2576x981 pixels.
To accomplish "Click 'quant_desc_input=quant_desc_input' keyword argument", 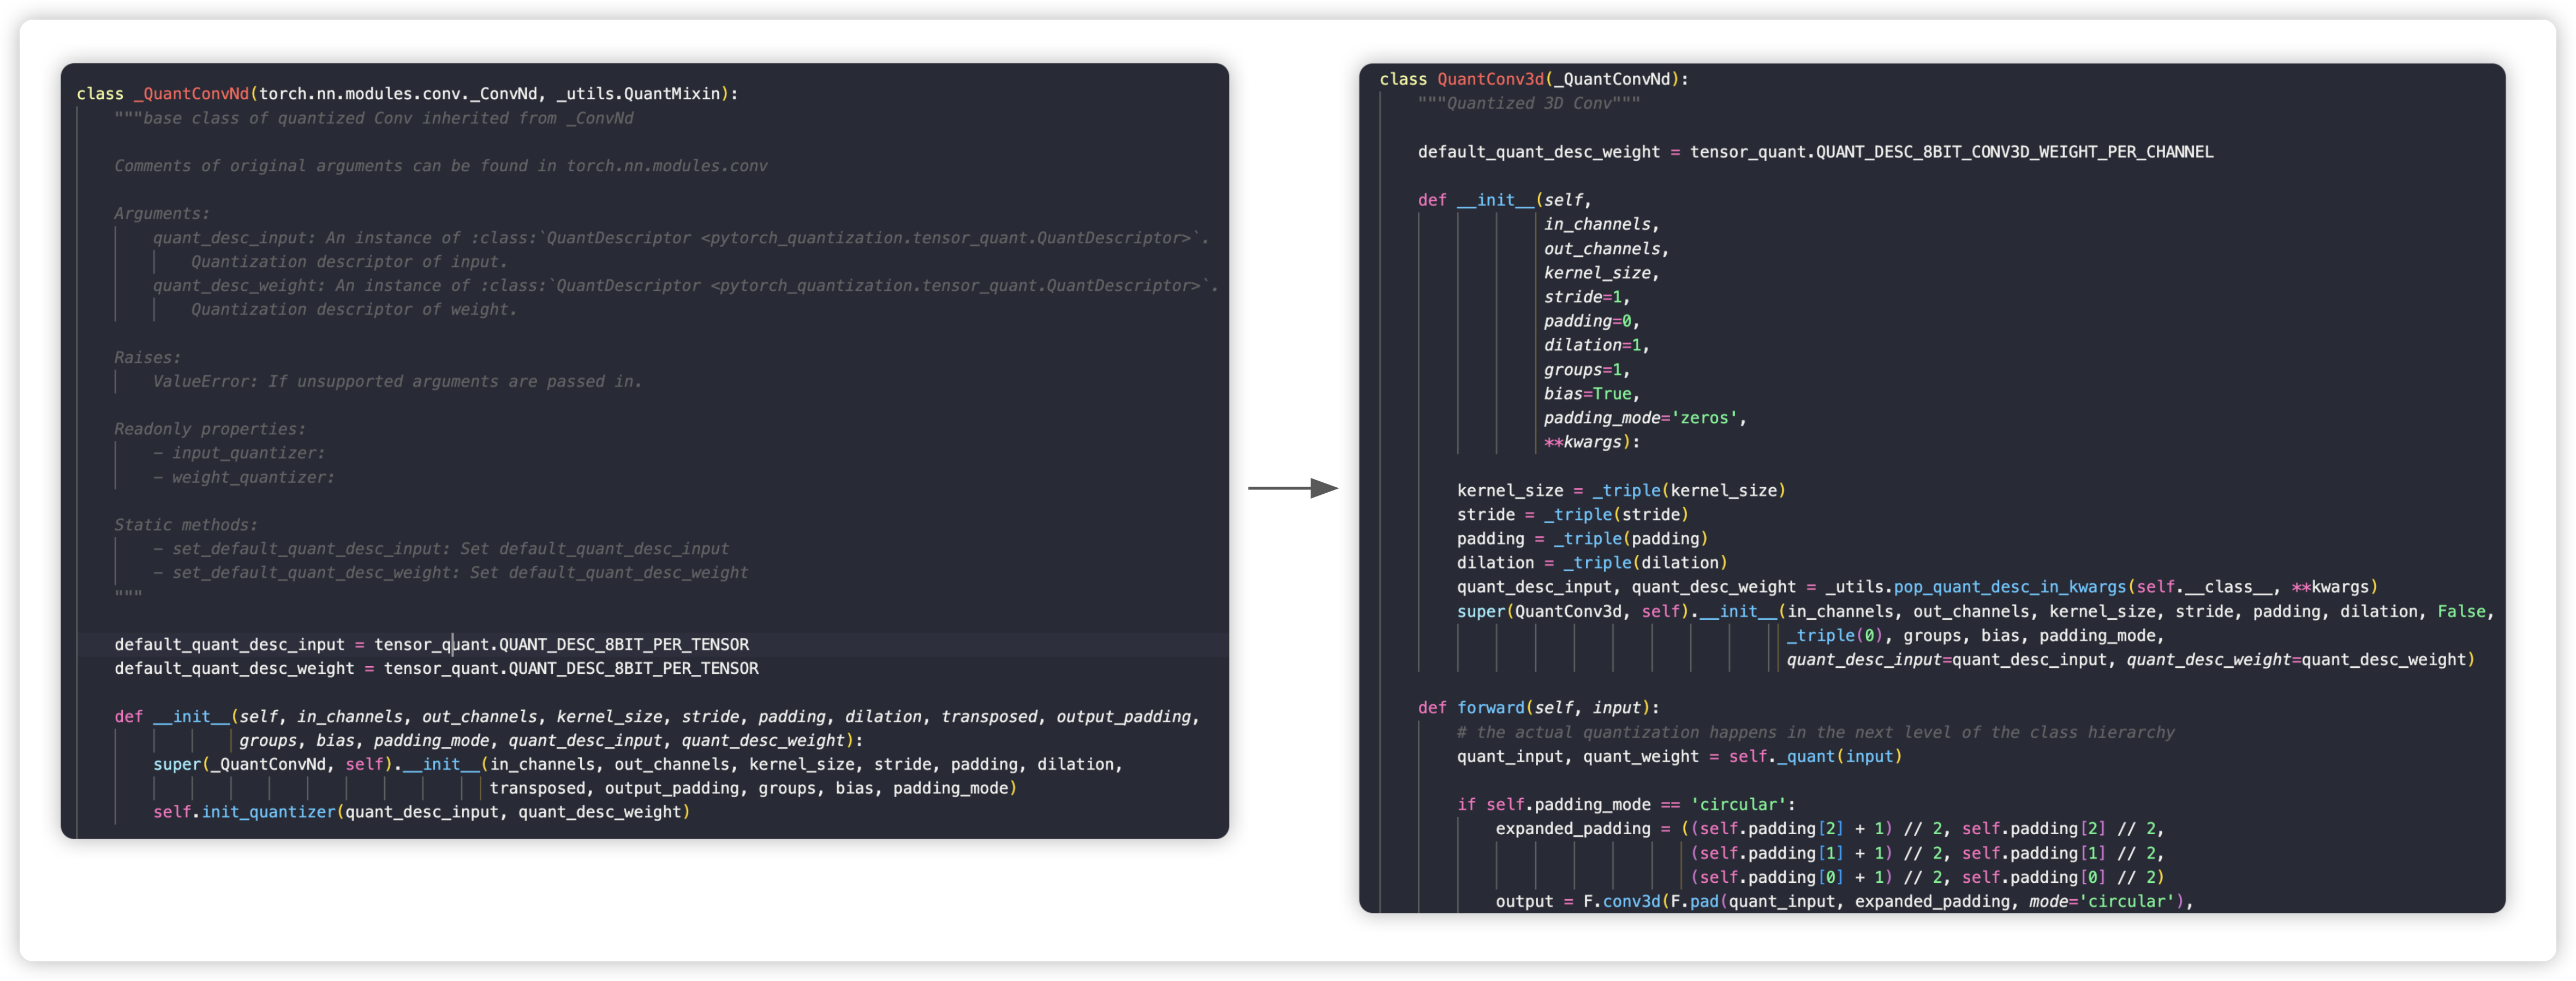I will pyautogui.click(x=1947, y=660).
